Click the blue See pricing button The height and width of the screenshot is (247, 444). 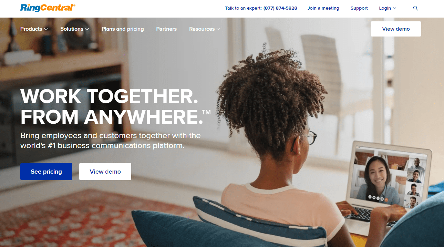pyautogui.click(x=46, y=172)
